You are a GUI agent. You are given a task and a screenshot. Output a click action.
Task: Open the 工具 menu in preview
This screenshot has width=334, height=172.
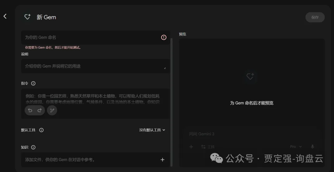tap(208, 147)
